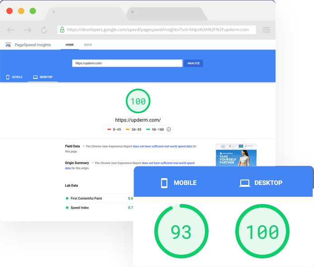The height and width of the screenshot is (267, 314).
Task: Switch to the MOBILE results tab
Action: pyautogui.click(x=14, y=77)
